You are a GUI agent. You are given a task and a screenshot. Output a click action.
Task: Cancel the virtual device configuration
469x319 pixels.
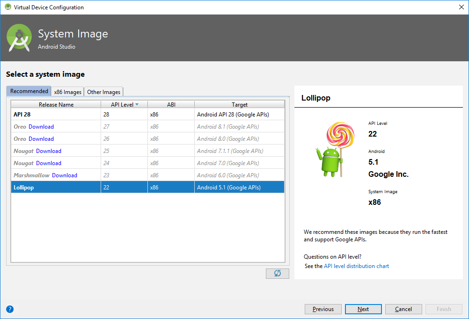pos(403,309)
